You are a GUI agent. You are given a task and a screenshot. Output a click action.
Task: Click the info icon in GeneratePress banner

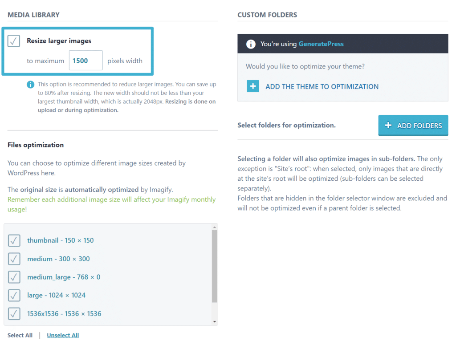(251, 44)
